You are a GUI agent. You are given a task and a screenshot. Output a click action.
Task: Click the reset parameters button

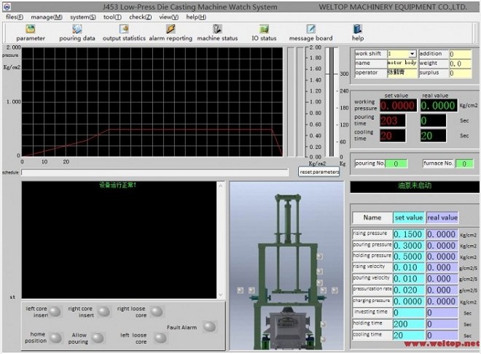pos(319,172)
